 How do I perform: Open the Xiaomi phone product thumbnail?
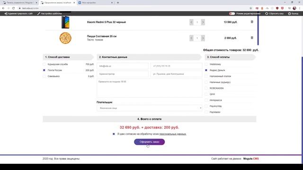coord(65,22)
